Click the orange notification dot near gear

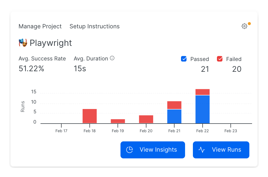249,23
